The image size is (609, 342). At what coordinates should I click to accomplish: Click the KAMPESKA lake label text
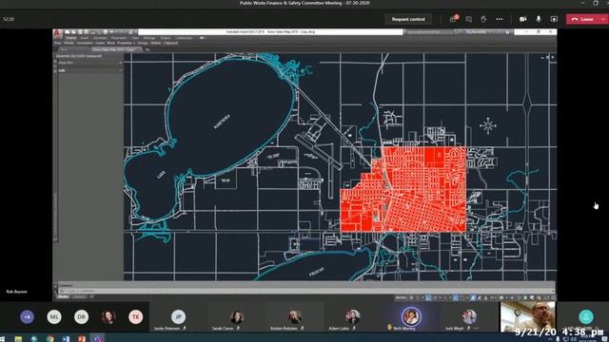pyautogui.click(x=222, y=122)
